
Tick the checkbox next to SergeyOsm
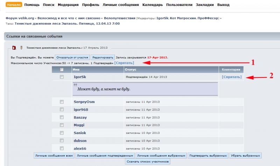coord(62,102)
